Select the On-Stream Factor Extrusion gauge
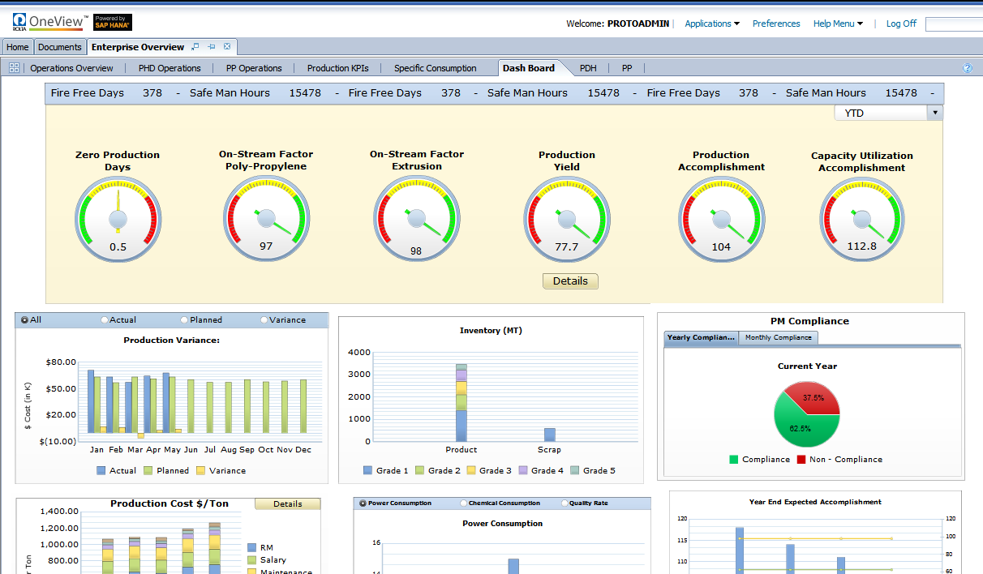Image resolution: width=983 pixels, height=574 pixels. pos(416,219)
